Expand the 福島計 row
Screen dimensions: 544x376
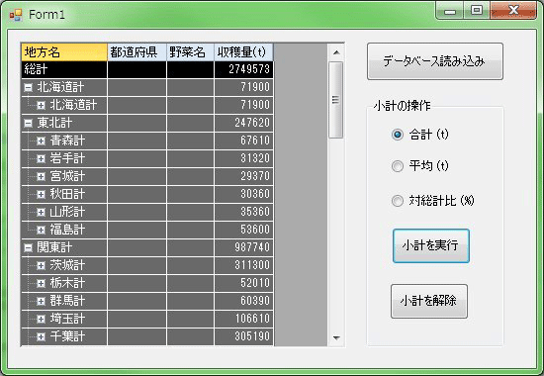pos(41,230)
